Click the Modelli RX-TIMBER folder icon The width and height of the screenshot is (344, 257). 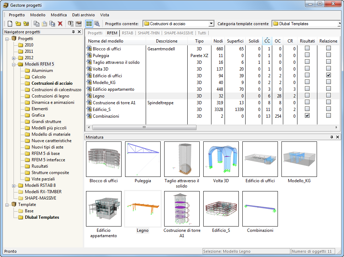tap(21, 192)
